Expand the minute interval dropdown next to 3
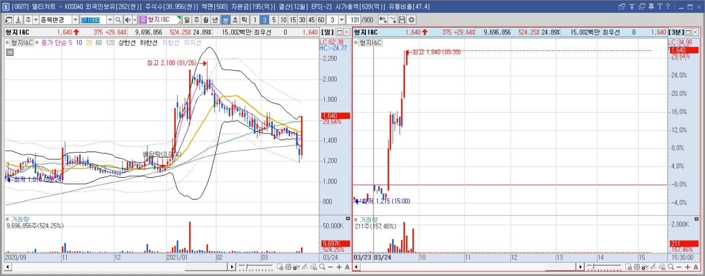705x276 pixels. tap(341, 20)
